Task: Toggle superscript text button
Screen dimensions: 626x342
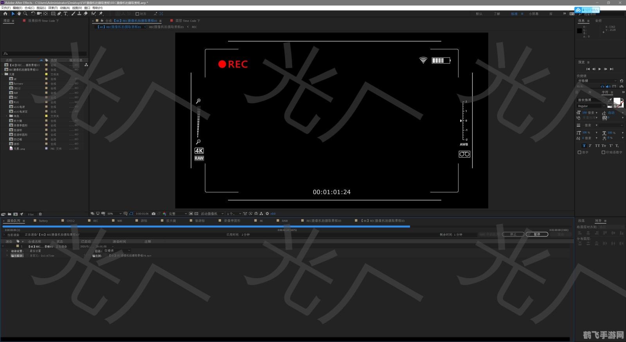Action: coord(611,146)
